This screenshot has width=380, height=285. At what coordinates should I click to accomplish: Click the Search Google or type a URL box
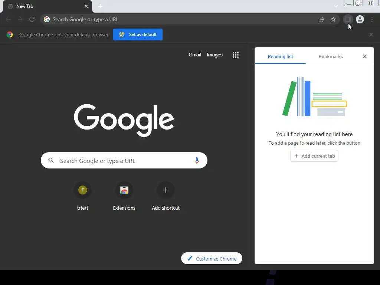tap(124, 160)
